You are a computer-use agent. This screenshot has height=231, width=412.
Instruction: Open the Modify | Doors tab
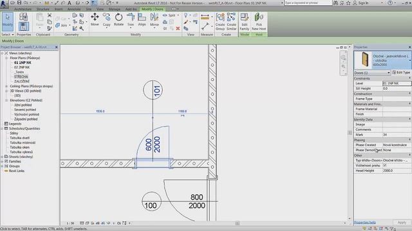click(x=153, y=9)
